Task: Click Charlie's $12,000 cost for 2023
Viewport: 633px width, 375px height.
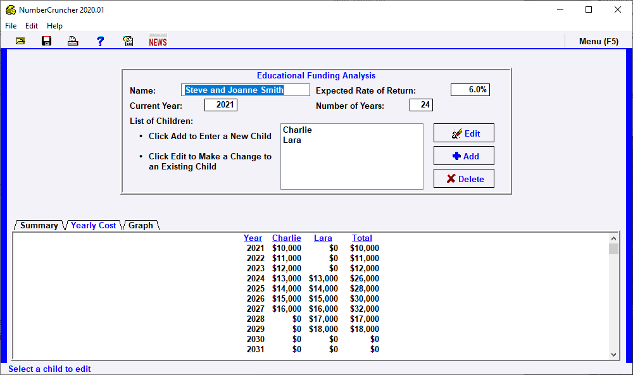Action: (x=287, y=269)
